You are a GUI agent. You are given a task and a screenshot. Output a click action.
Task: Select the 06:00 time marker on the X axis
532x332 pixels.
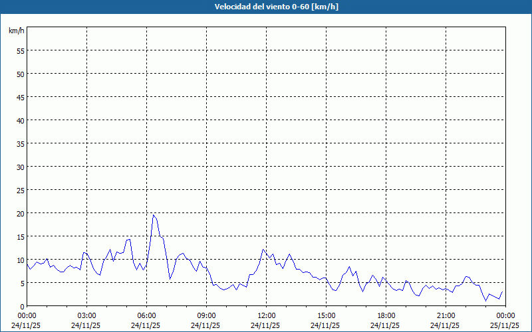[x=146, y=315]
